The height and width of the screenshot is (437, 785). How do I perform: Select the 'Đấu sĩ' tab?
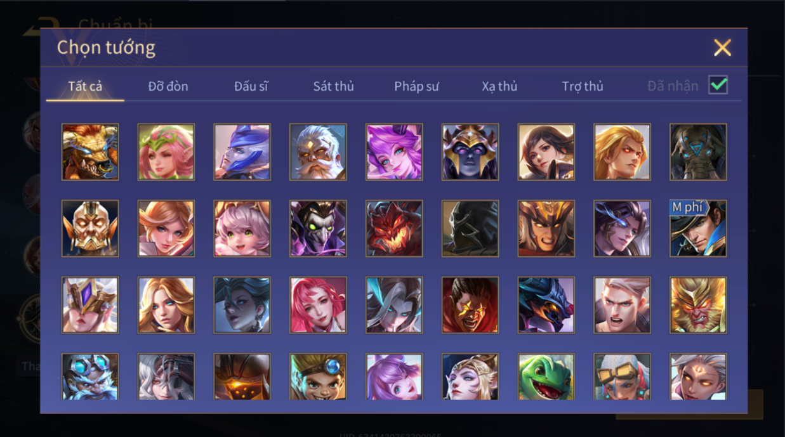251,86
